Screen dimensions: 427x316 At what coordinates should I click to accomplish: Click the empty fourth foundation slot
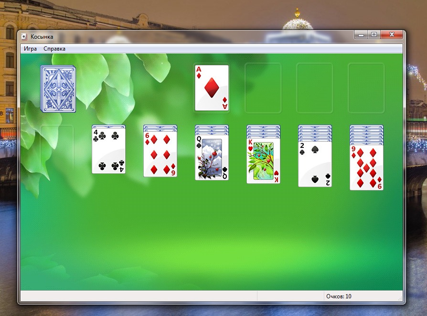point(366,88)
